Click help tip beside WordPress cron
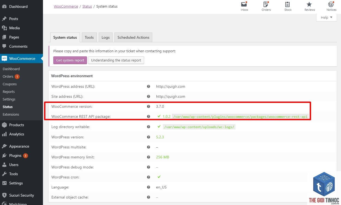 [148, 177]
